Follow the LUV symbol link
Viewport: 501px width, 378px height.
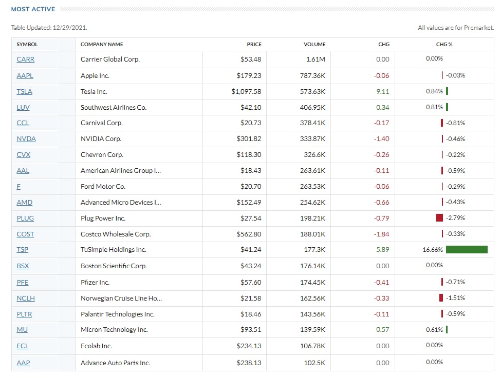click(x=23, y=107)
